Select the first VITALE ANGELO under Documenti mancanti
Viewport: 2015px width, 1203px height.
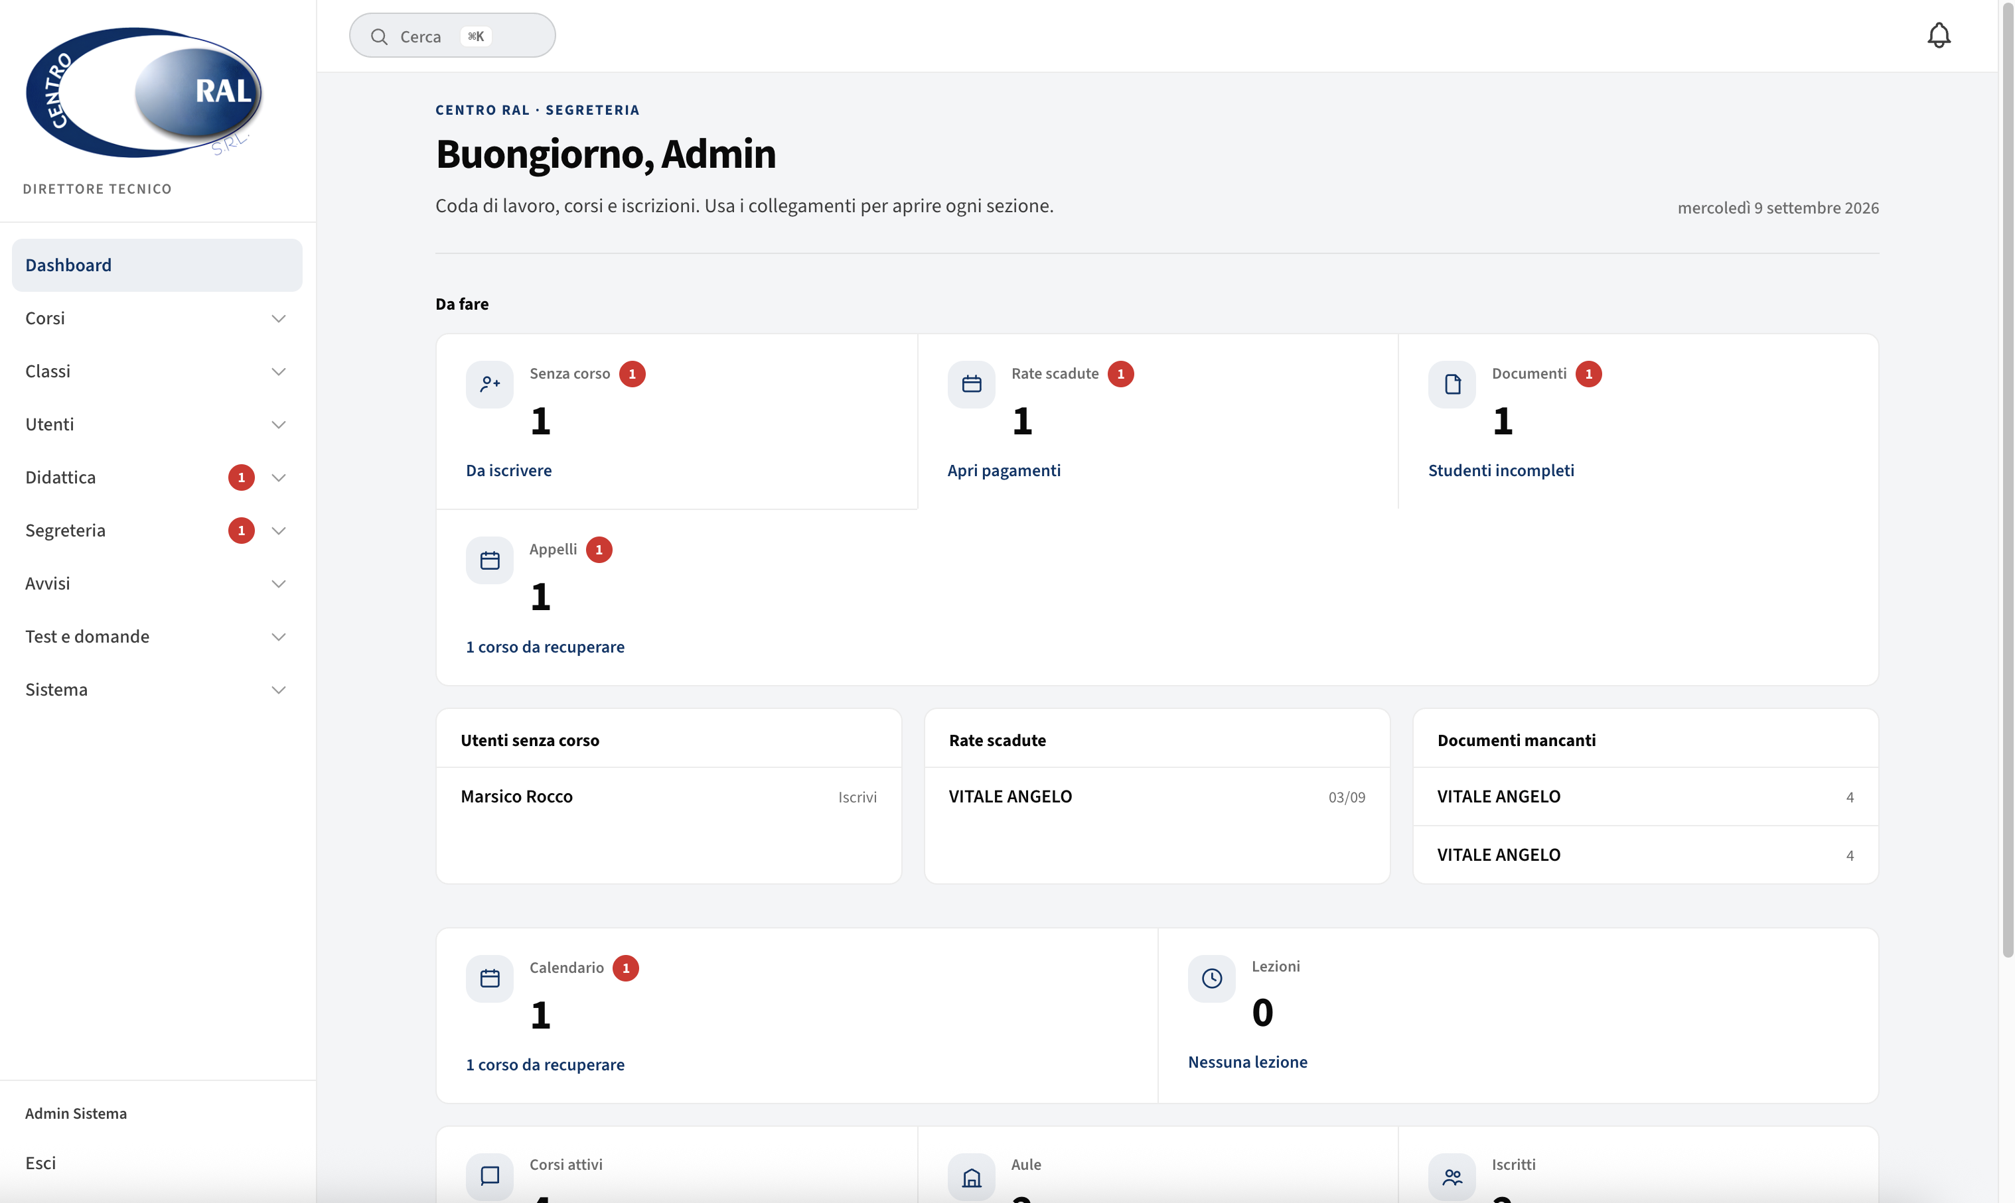click(x=1498, y=797)
